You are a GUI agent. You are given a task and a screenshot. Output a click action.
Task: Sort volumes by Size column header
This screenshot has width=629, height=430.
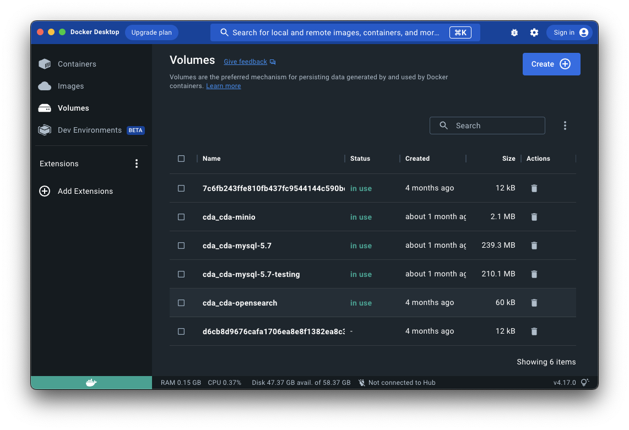click(x=508, y=159)
